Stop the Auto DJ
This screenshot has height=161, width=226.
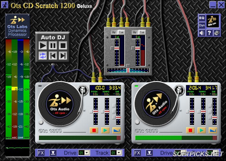62,46
